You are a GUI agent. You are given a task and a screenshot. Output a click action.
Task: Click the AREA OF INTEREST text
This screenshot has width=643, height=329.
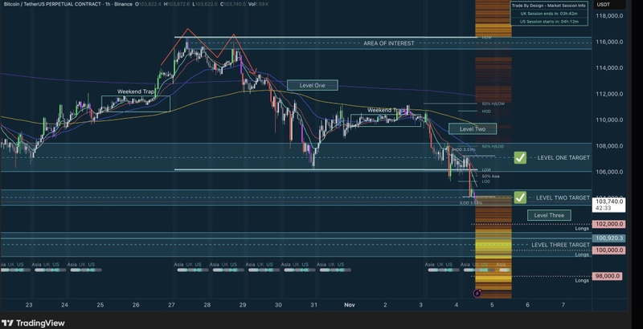point(389,43)
